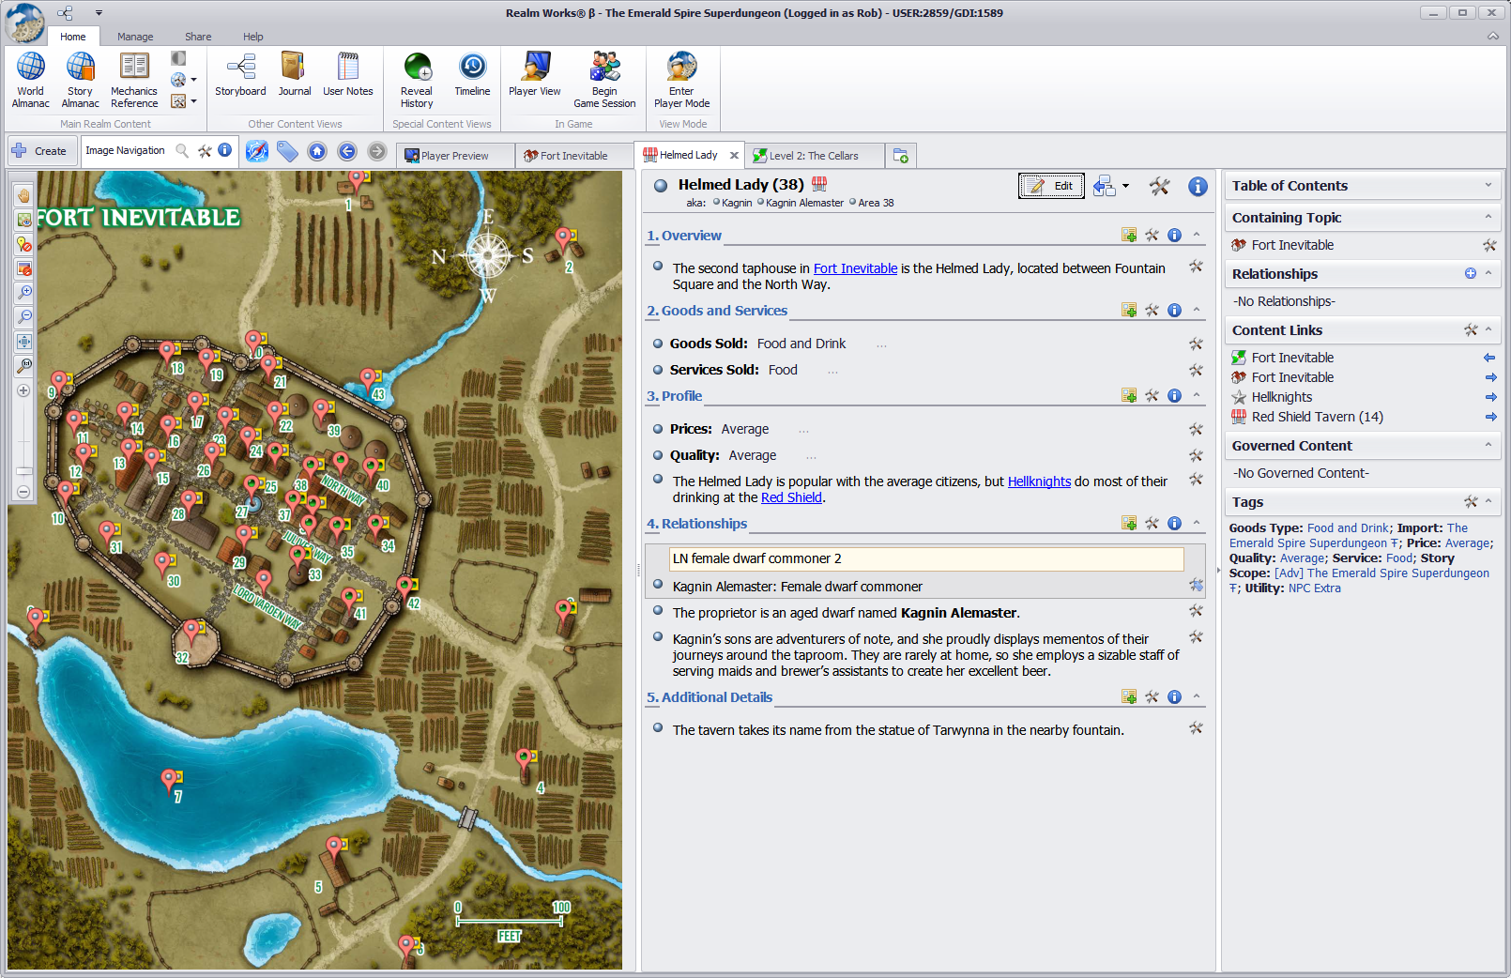Image resolution: width=1511 pixels, height=978 pixels.
Task: Go to the home topic
Action: click(x=317, y=151)
